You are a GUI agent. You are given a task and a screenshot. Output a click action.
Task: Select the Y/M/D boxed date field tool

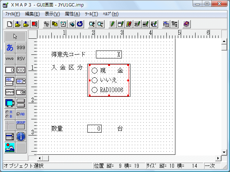click(10, 92)
